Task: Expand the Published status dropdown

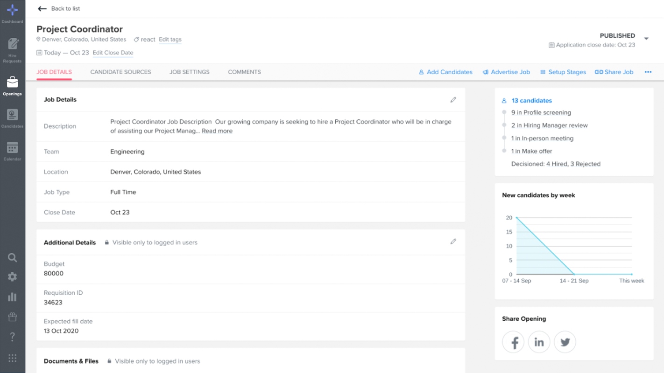Action: point(646,39)
